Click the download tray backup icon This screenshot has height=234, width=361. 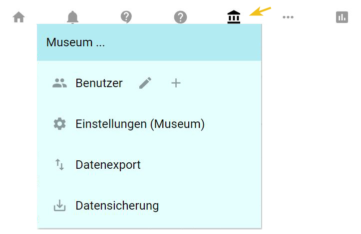click(59, 206)
